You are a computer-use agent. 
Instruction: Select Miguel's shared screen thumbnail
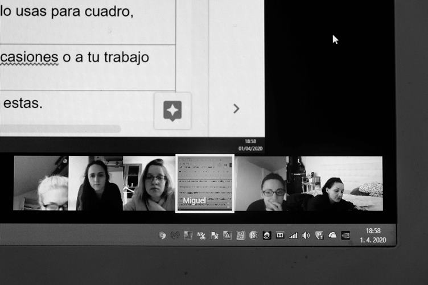tap(205, 183)
